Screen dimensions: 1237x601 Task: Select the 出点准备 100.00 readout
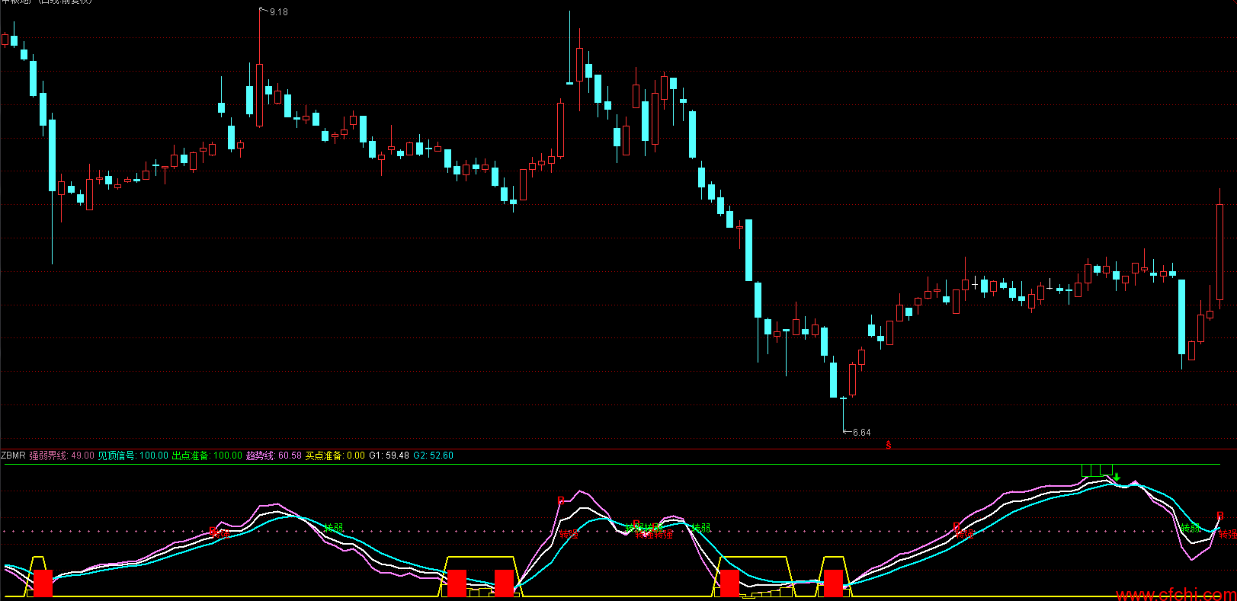tap(207, 456)
